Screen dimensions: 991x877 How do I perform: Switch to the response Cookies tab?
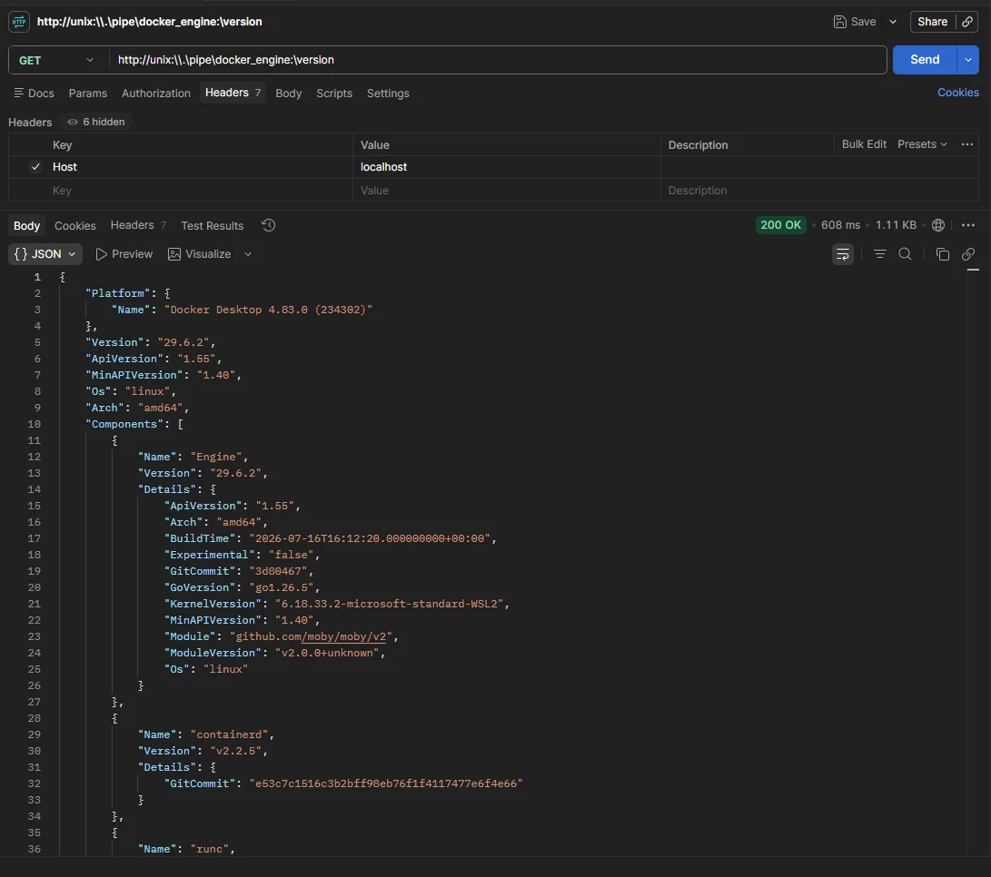(x=75, y=225)
